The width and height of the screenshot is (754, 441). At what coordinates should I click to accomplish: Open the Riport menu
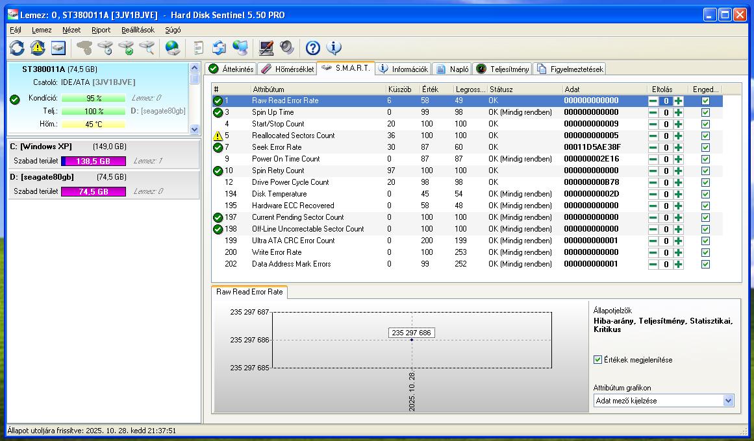point(101,30)
